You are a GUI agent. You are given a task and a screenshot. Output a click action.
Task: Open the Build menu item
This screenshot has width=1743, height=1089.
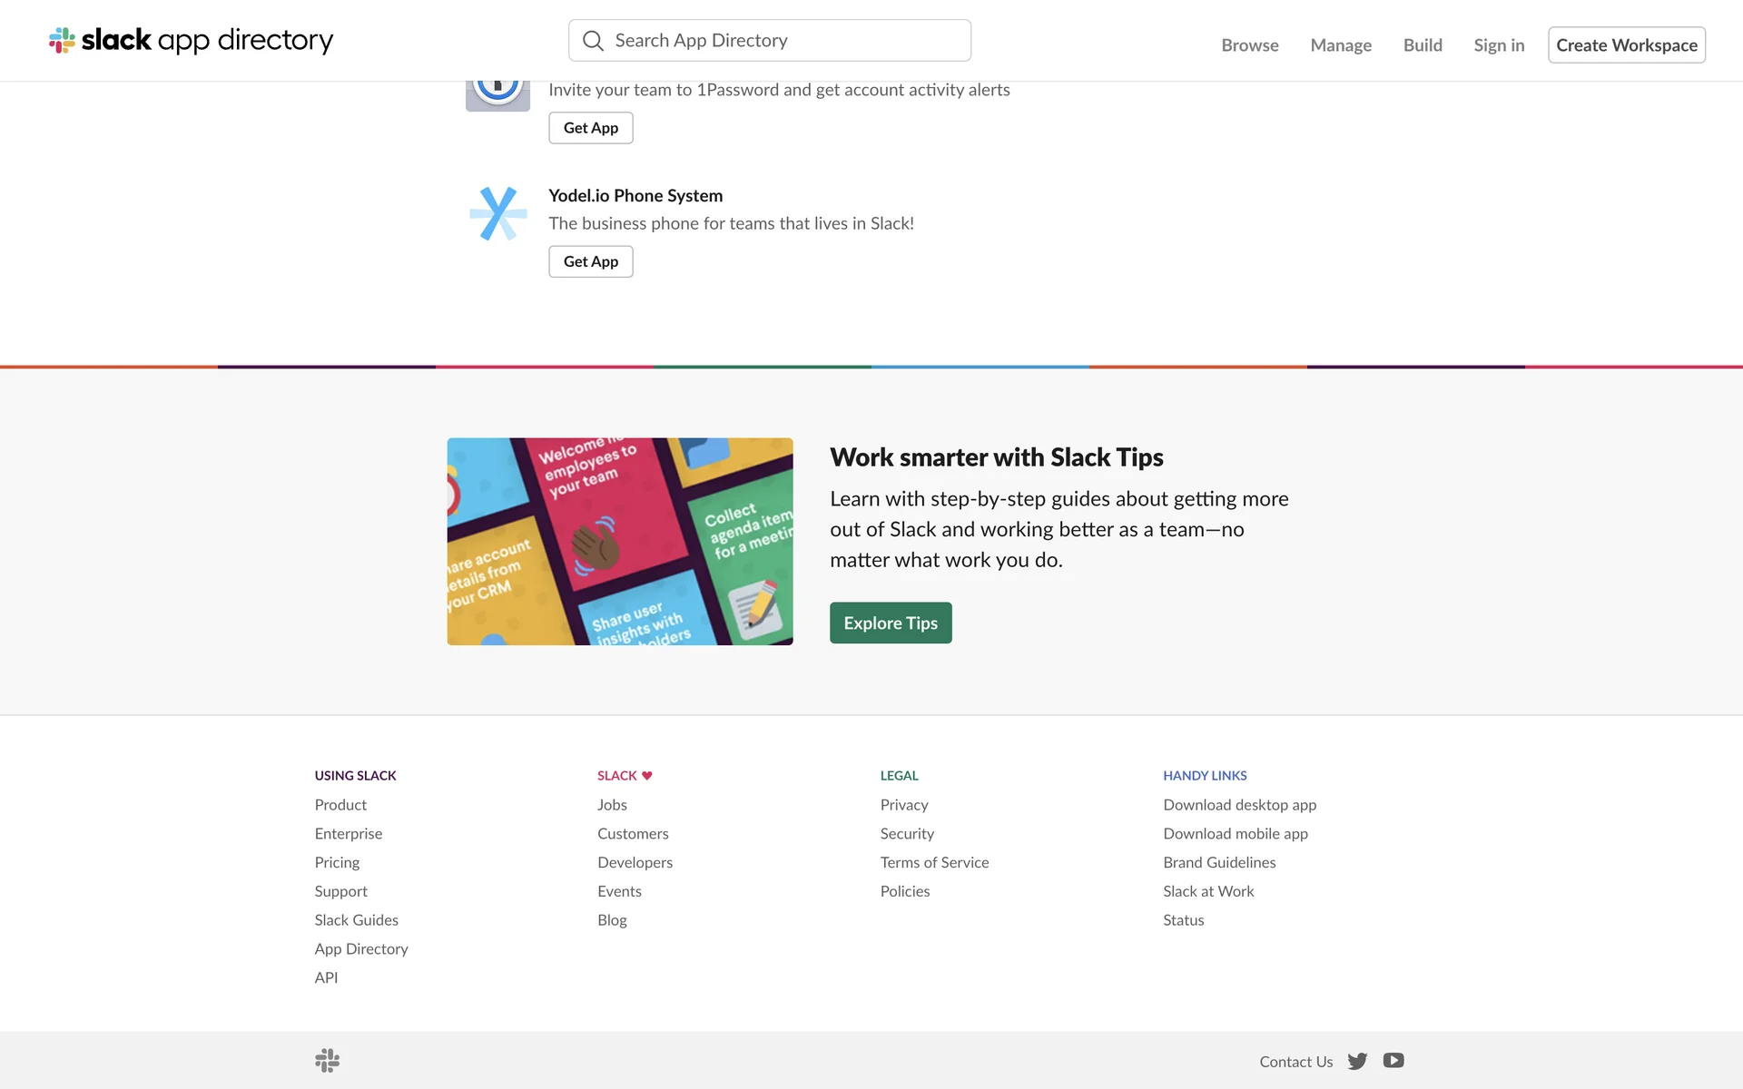[x=1422, y=45]
